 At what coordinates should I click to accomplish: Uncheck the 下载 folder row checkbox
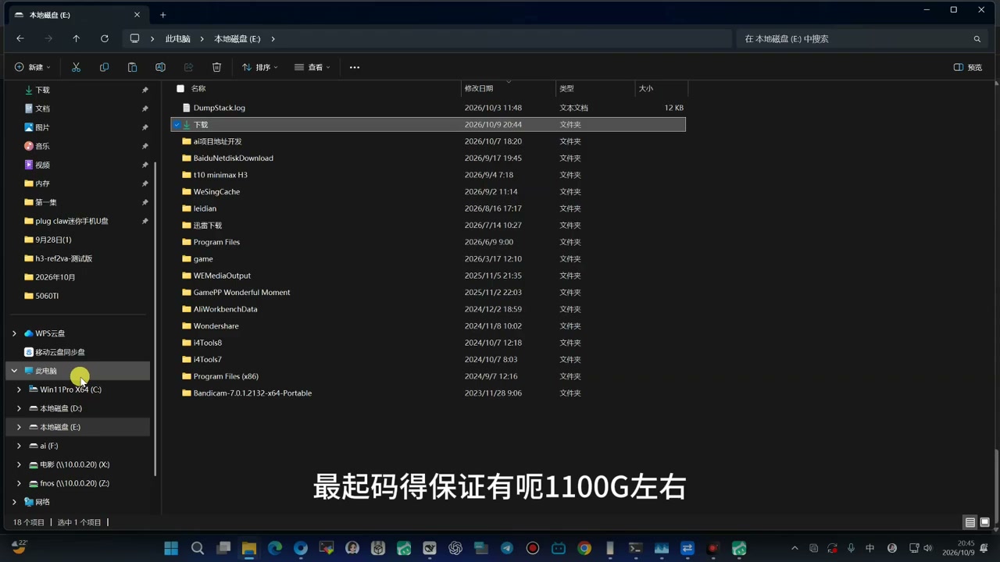[177, 125]
